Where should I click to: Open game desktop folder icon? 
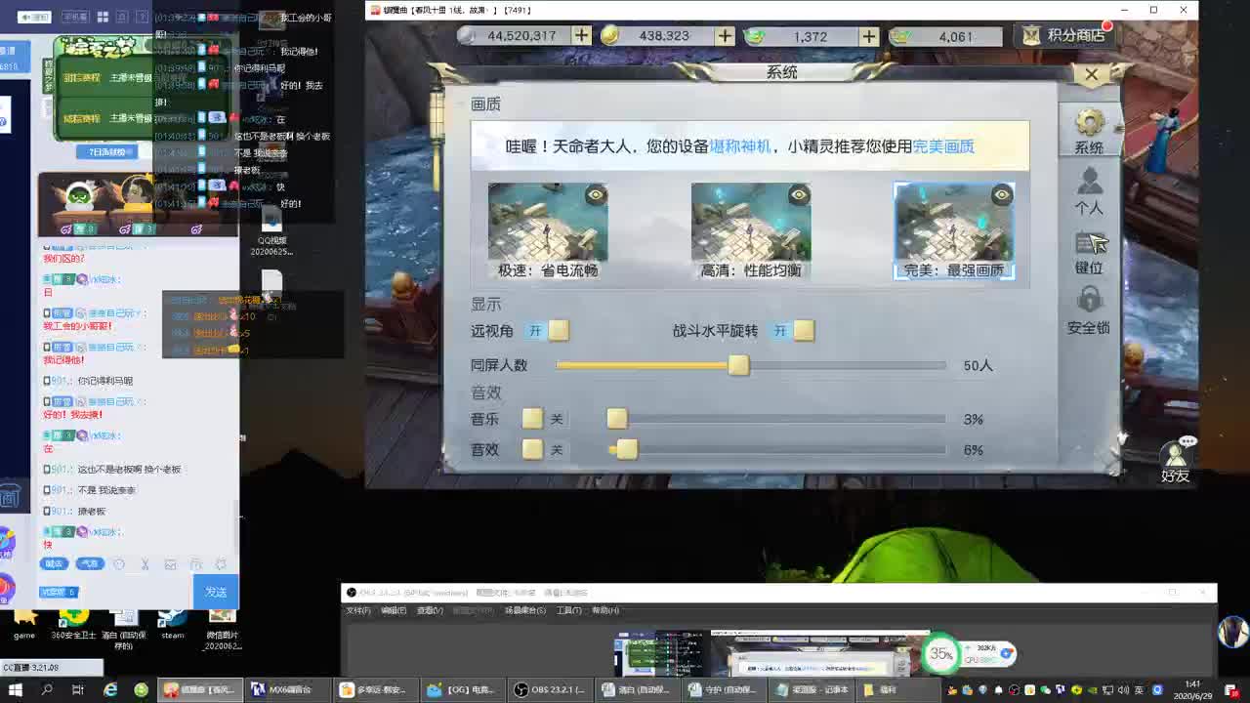pos(24,622)
